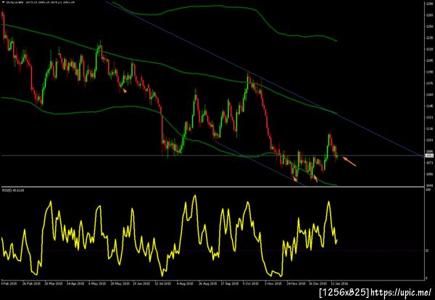Click the 16 Dec 2015 date label

318,283
